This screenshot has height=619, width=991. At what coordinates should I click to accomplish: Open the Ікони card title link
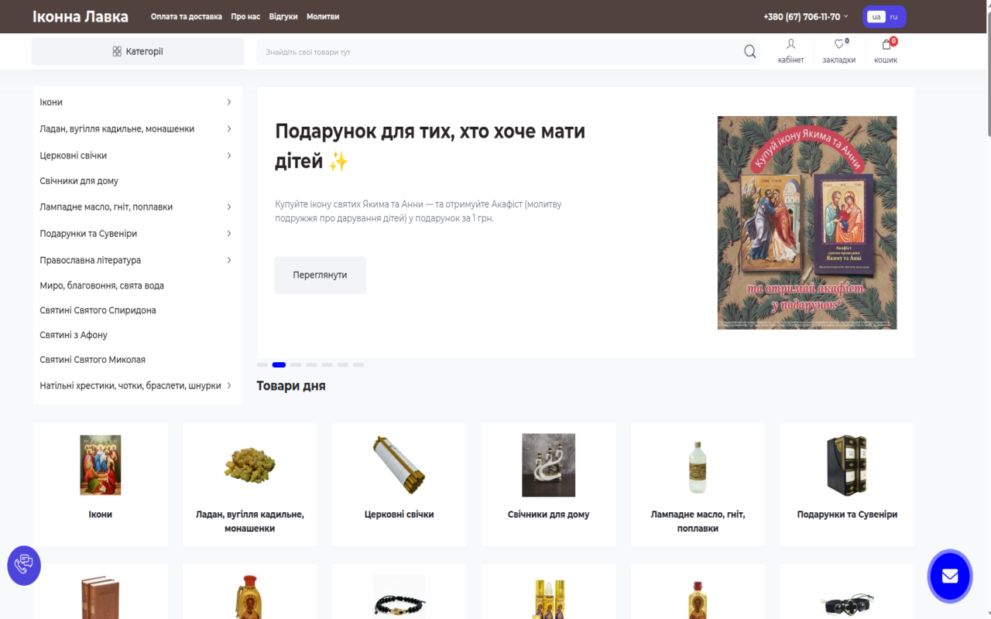coord(101,515)
